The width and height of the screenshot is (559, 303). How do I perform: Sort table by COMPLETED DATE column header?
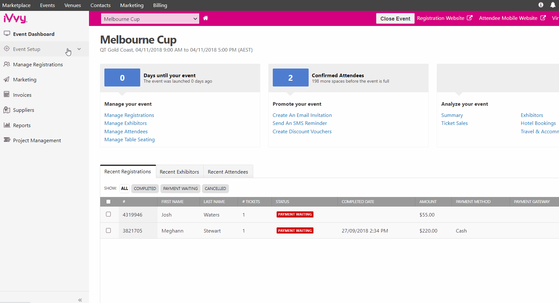[358, 201]
